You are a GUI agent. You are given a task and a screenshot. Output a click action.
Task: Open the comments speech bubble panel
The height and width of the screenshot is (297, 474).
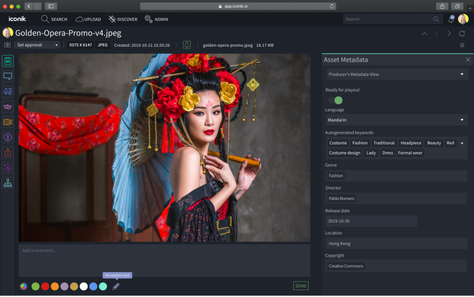[8, 76]
